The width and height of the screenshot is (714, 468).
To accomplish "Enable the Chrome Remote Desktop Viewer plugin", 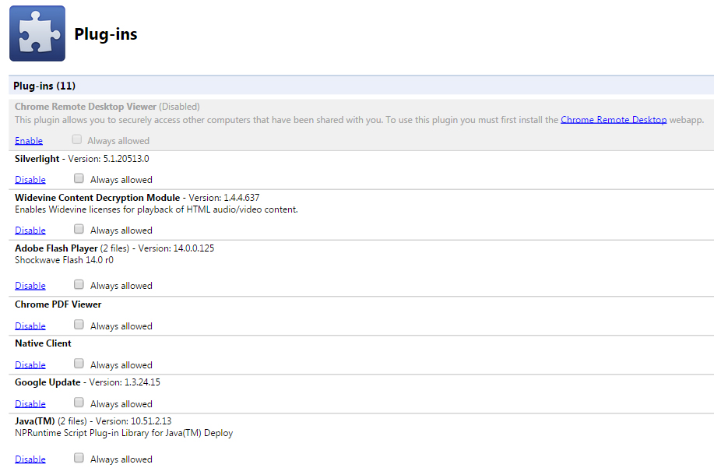I will 29,141.
